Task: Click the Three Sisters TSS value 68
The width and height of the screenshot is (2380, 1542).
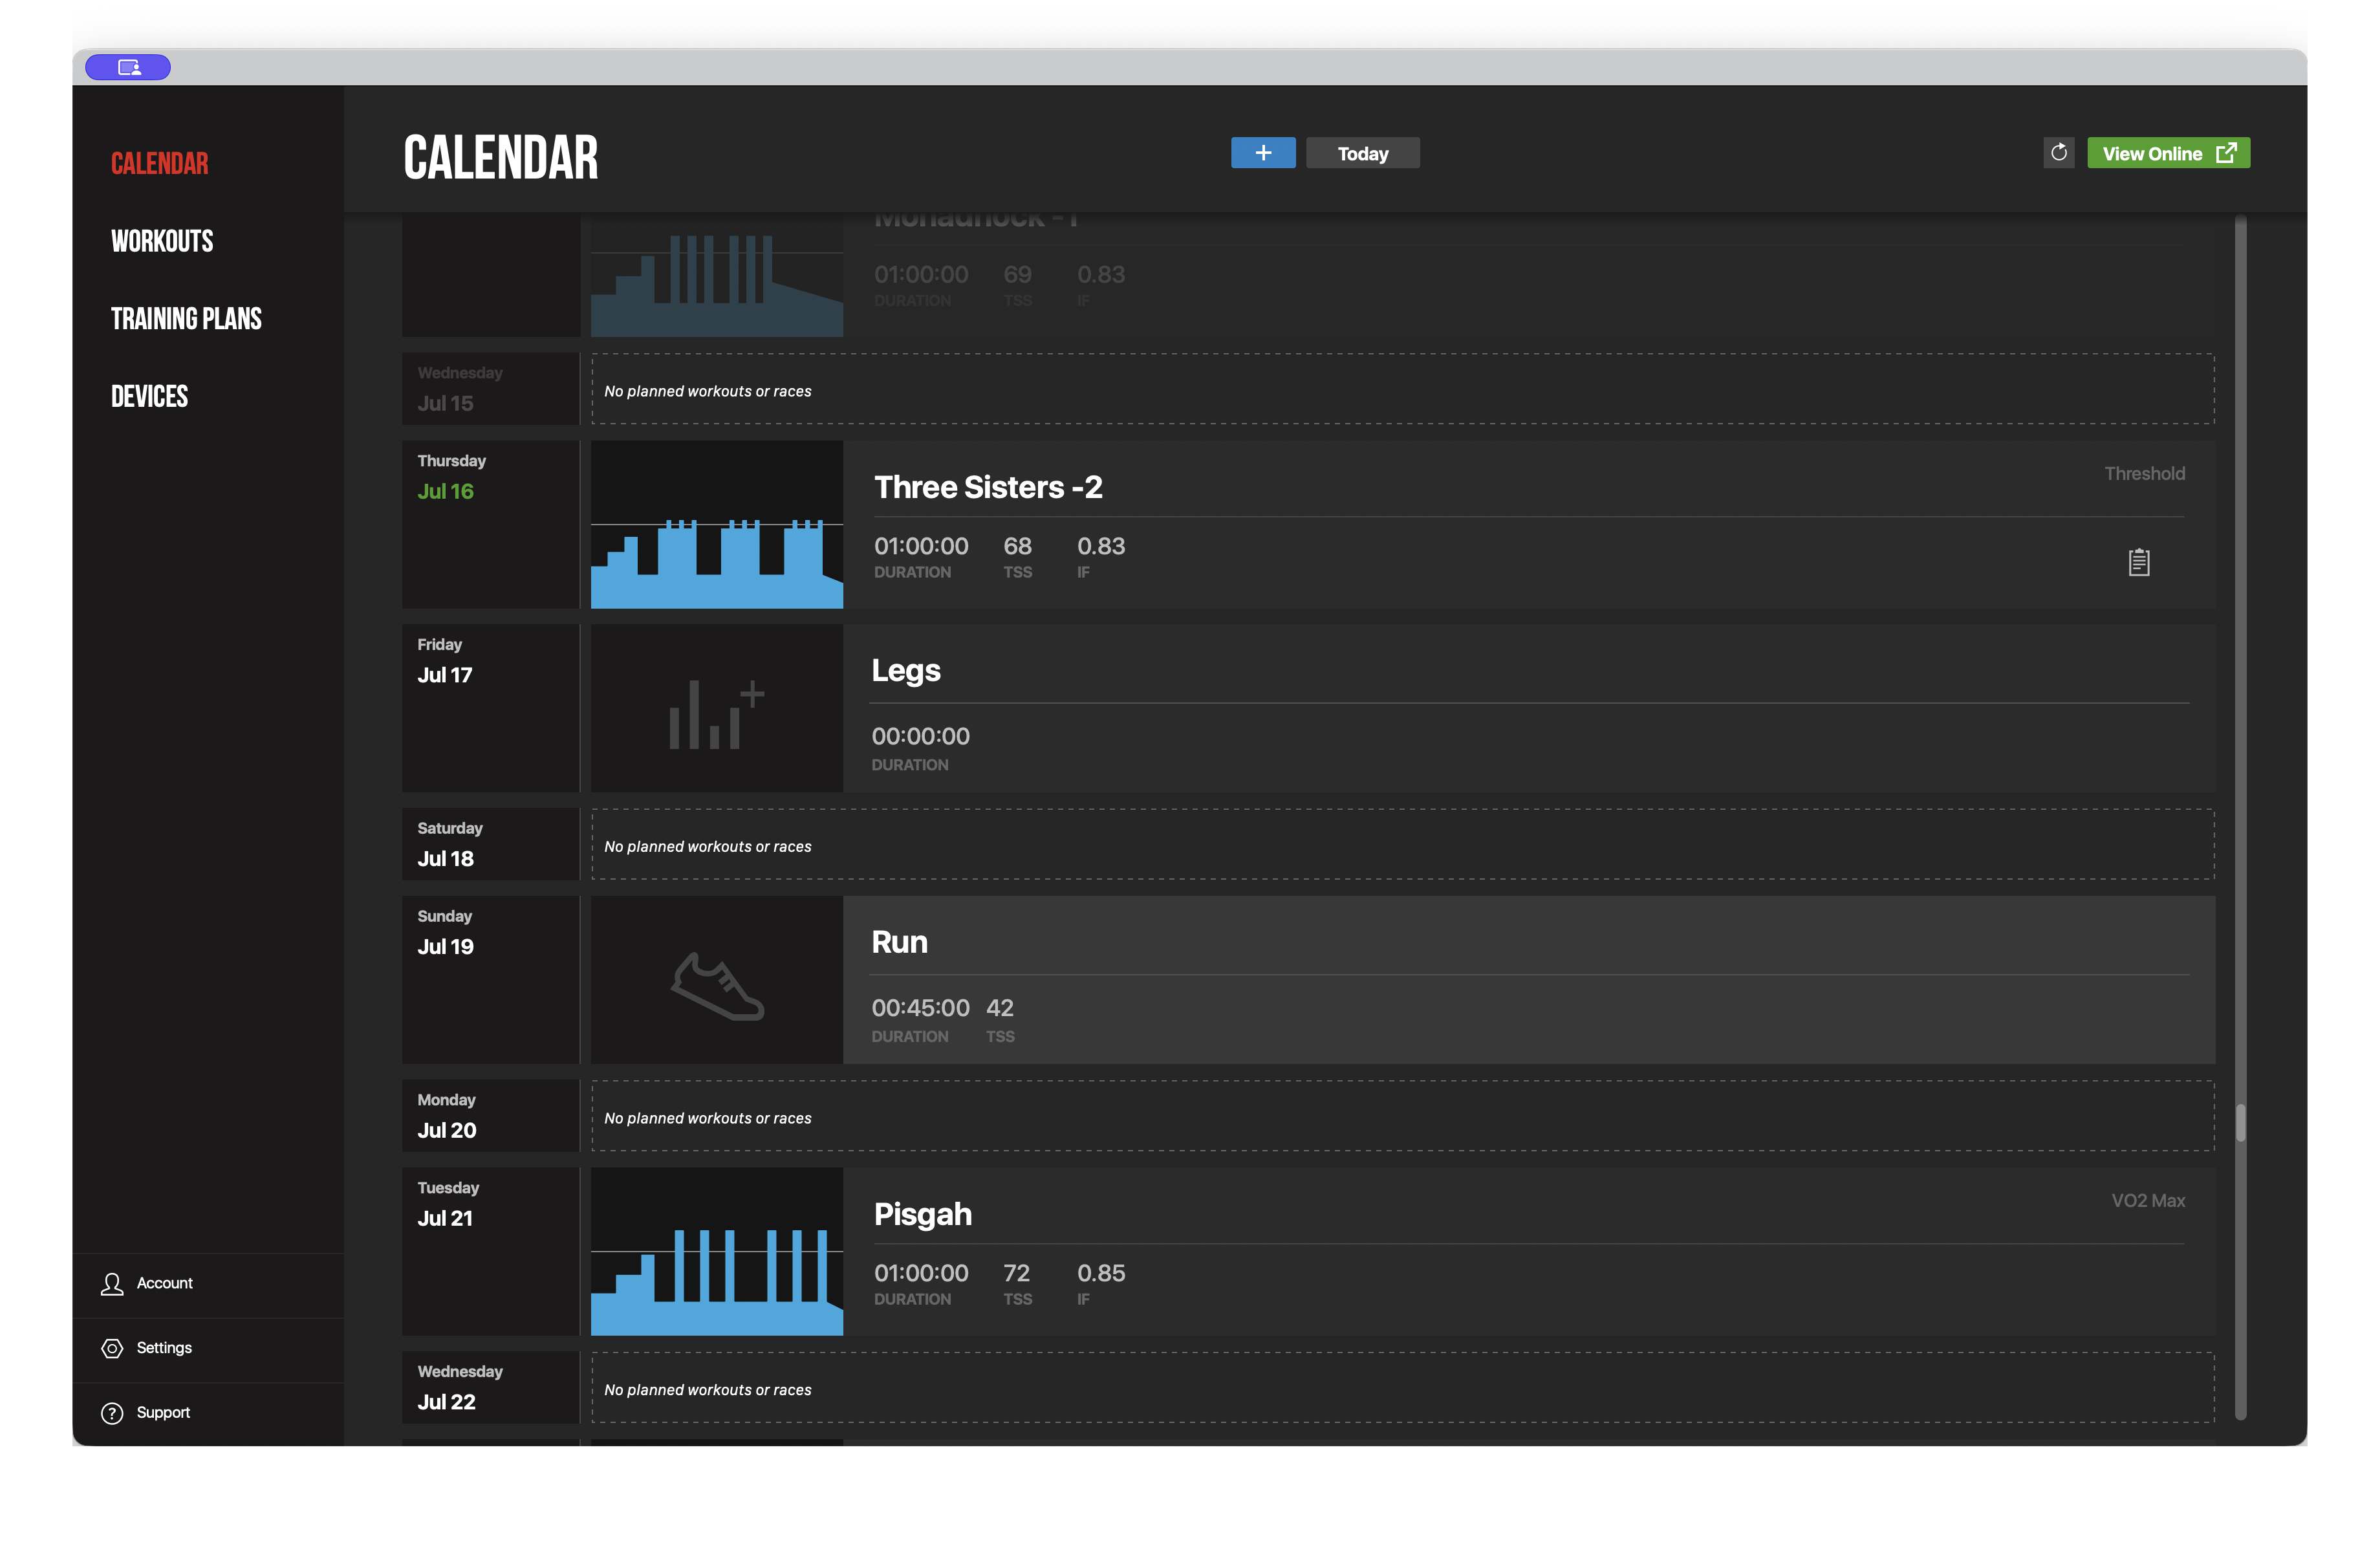Action: (1017, 546)
